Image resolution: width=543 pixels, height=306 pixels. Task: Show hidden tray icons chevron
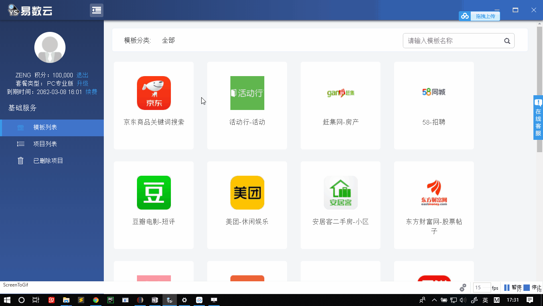point(434,300)
